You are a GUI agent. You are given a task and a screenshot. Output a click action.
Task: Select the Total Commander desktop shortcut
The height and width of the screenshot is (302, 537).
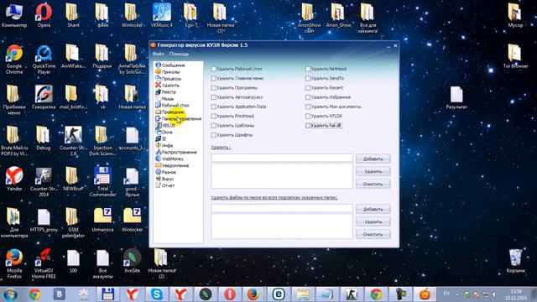(102, 181)
